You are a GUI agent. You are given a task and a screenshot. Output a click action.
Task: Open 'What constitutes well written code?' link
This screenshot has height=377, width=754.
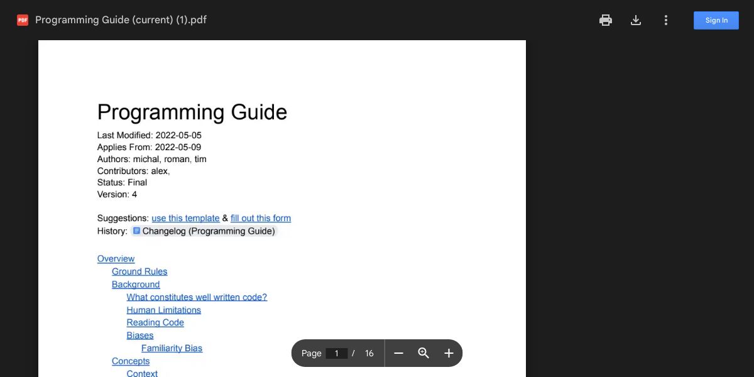197,297
